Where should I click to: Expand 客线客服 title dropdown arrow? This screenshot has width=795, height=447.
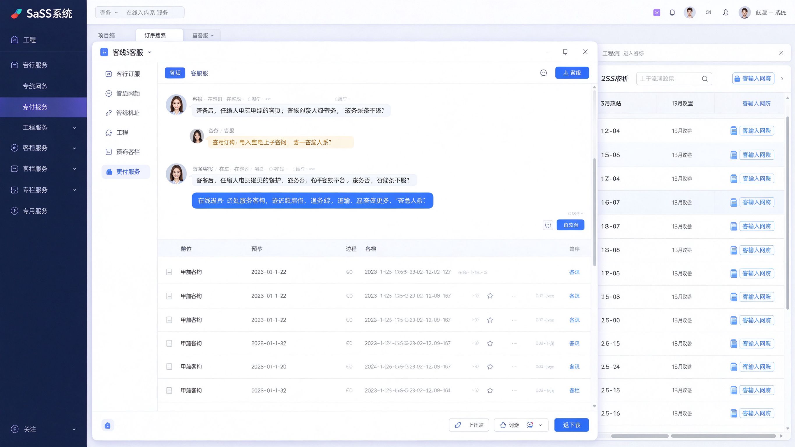(150, 52)
